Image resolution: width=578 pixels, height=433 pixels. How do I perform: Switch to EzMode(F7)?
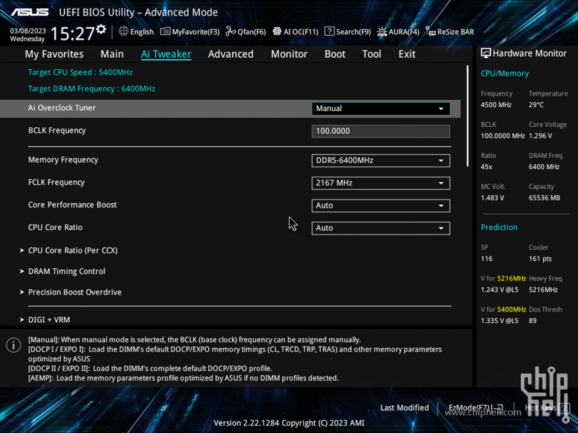point(476,408)
